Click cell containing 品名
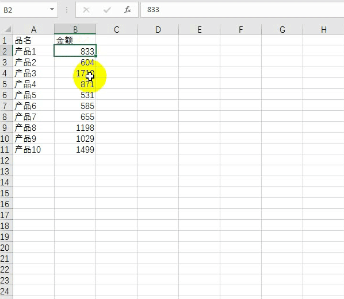 pos(33,40)
